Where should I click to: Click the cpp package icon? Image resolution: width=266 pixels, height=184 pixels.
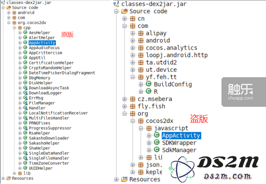(20, 27)
